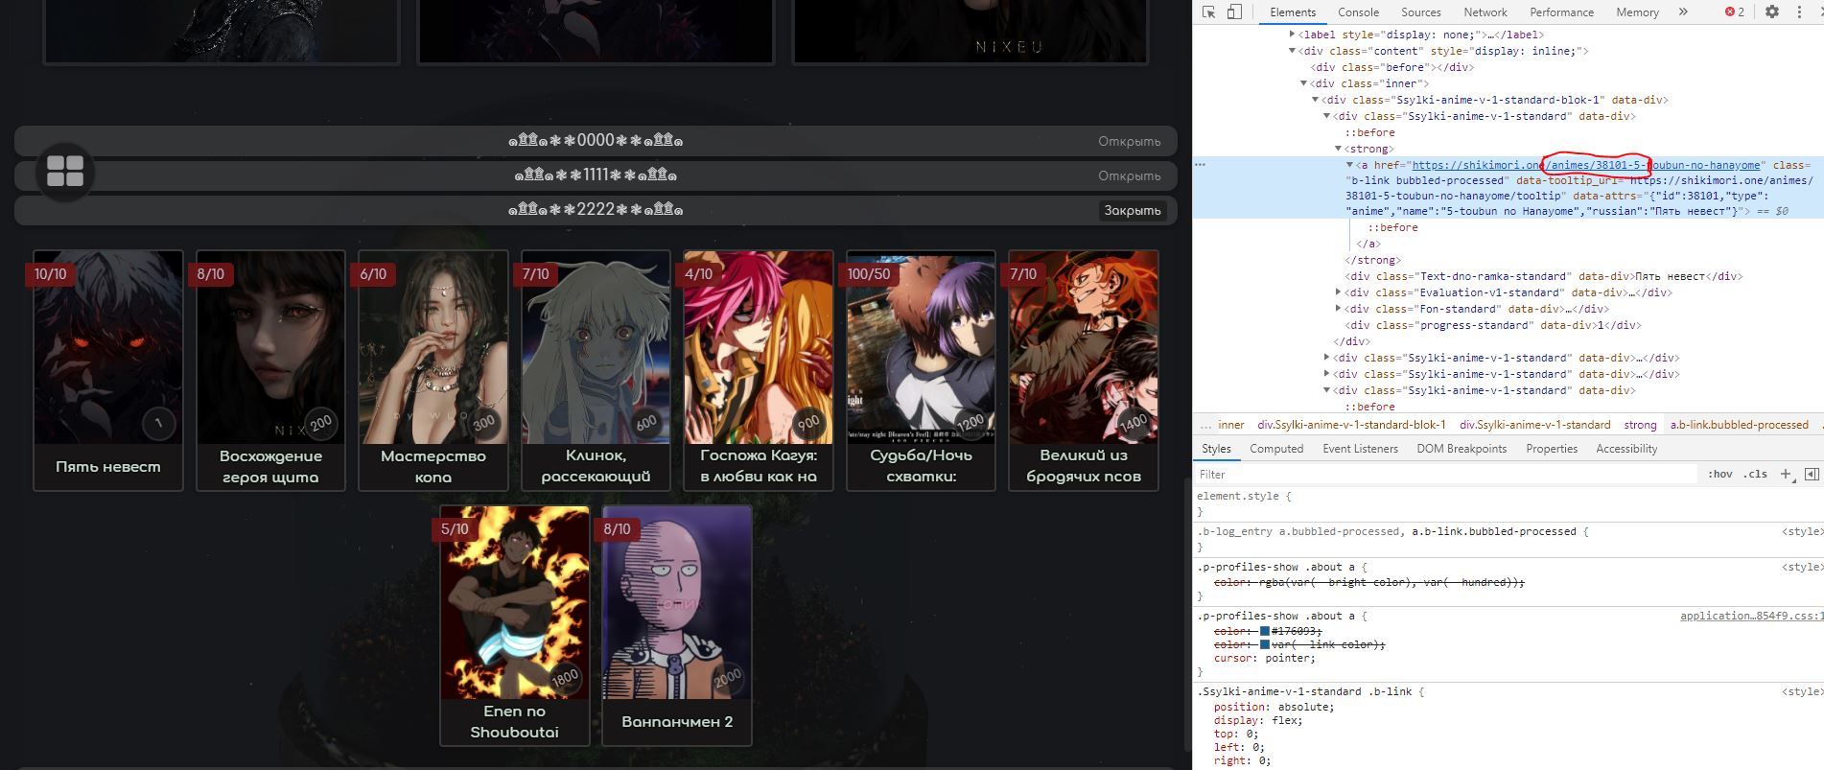Collapse the div class="inner" tree node

coord(1303,83)
